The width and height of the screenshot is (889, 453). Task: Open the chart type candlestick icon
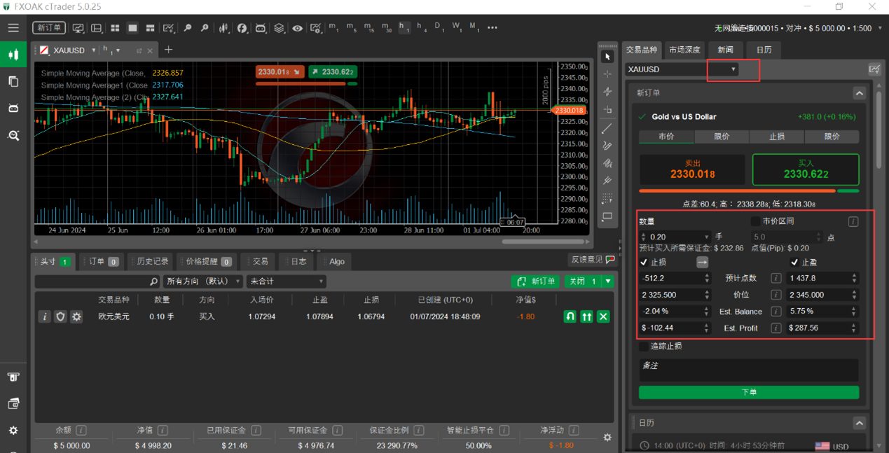pos(223,28)
